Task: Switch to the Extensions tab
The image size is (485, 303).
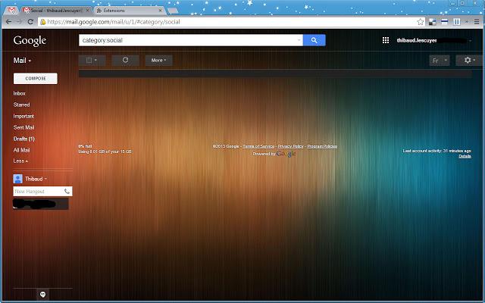Action: coord(130,11)
